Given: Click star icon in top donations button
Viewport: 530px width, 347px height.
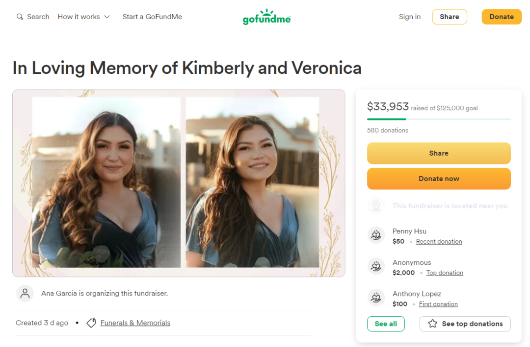Looking at the screenshot, I should 432,324.
